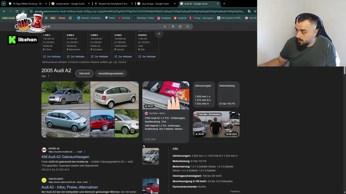This screenshot has height=194, width=346.
Task: Click the browser back arrow
Action: tap(4, 11)
